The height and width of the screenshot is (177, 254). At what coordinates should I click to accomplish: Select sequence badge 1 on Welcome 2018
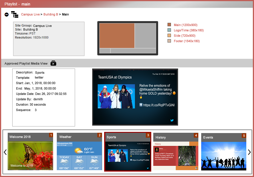pyautogui.click(x=51, y=135)
